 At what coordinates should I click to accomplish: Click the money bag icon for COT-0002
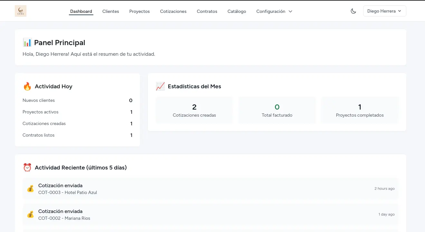[x=30, y=215]
